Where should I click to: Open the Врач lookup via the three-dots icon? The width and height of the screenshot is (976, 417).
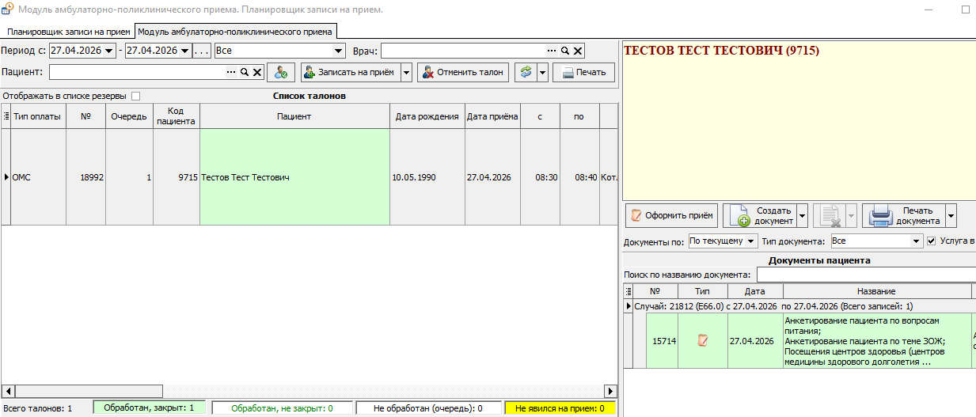pos(552,51)
